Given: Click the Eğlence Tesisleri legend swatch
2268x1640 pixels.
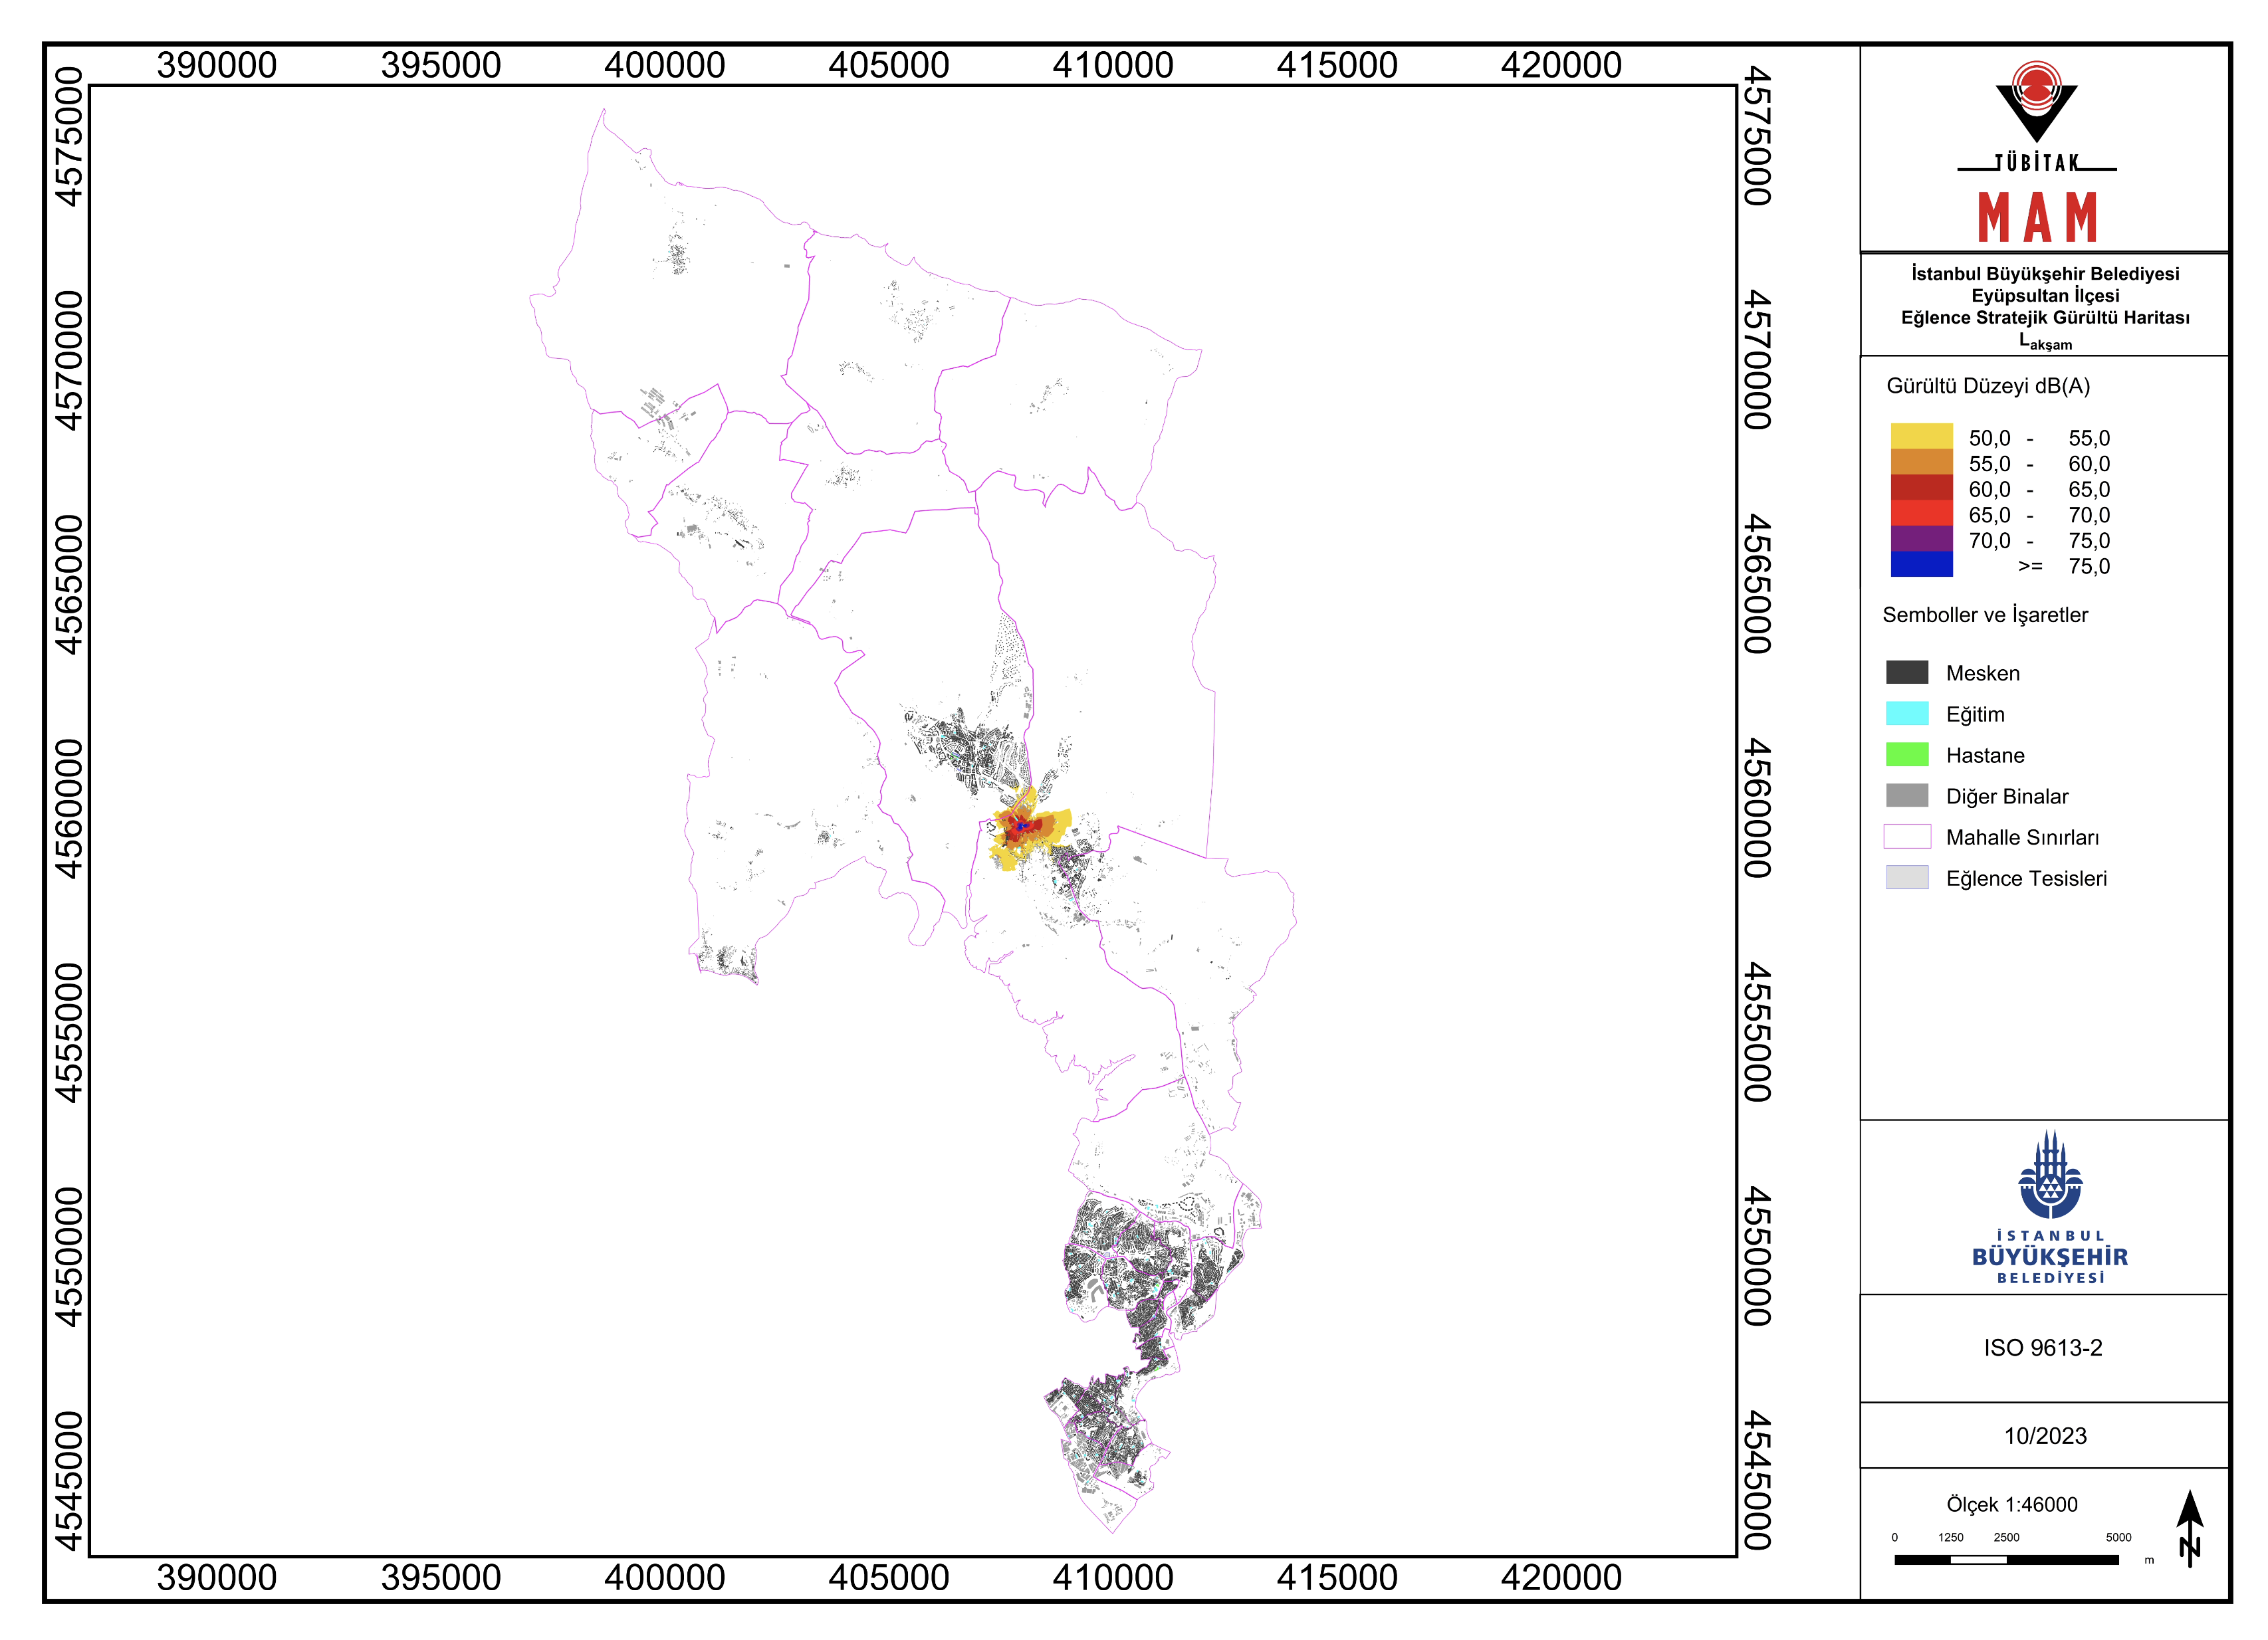Looking at the screenshot, I should (1907, 876).
